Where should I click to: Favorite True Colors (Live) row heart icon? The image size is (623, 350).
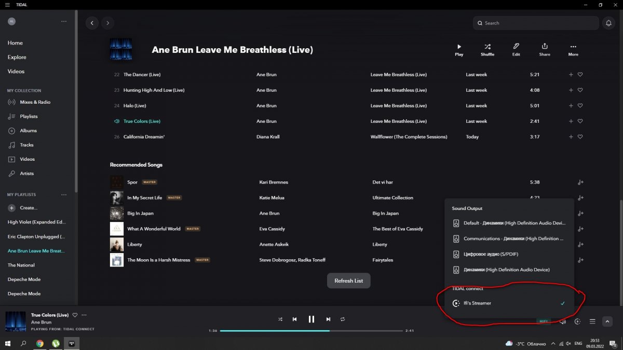coord(580,121)
